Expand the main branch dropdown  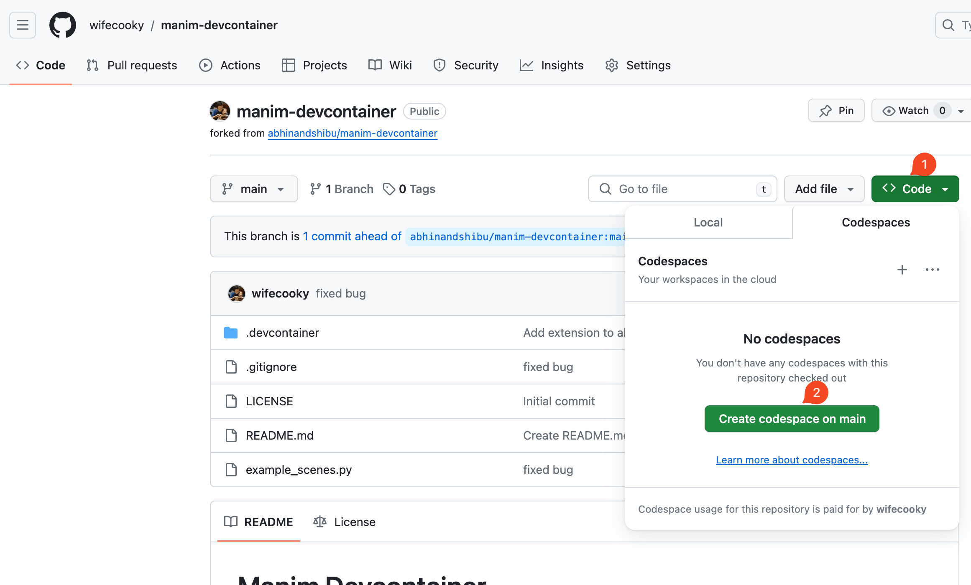click(x=254, y=189)
